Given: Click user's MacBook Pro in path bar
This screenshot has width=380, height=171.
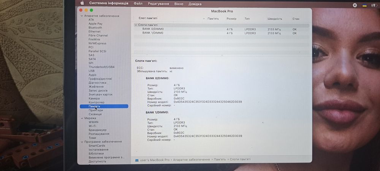Looking at the screenshot, I should tap(155, 160).
